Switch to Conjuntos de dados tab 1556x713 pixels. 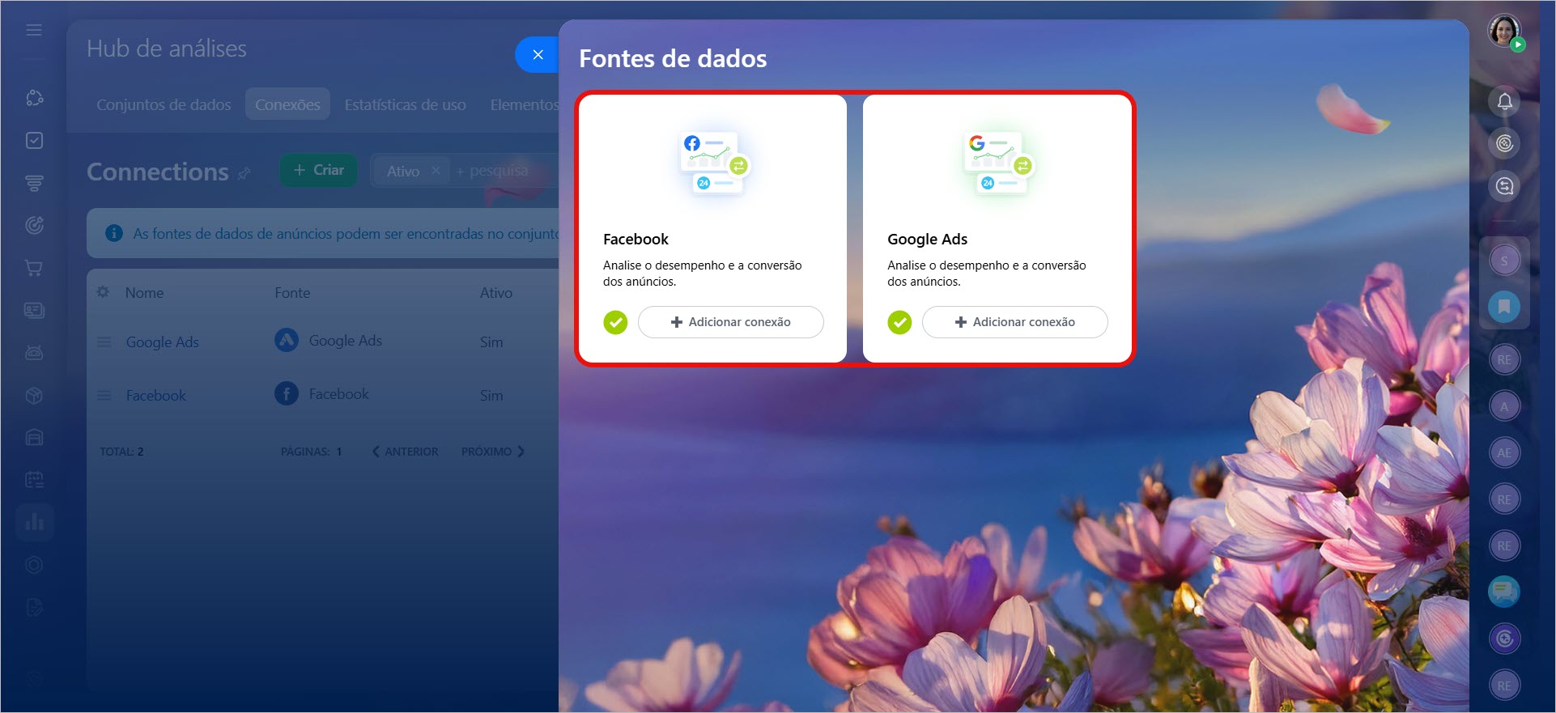pyautogui.click(x=164, y=104)
